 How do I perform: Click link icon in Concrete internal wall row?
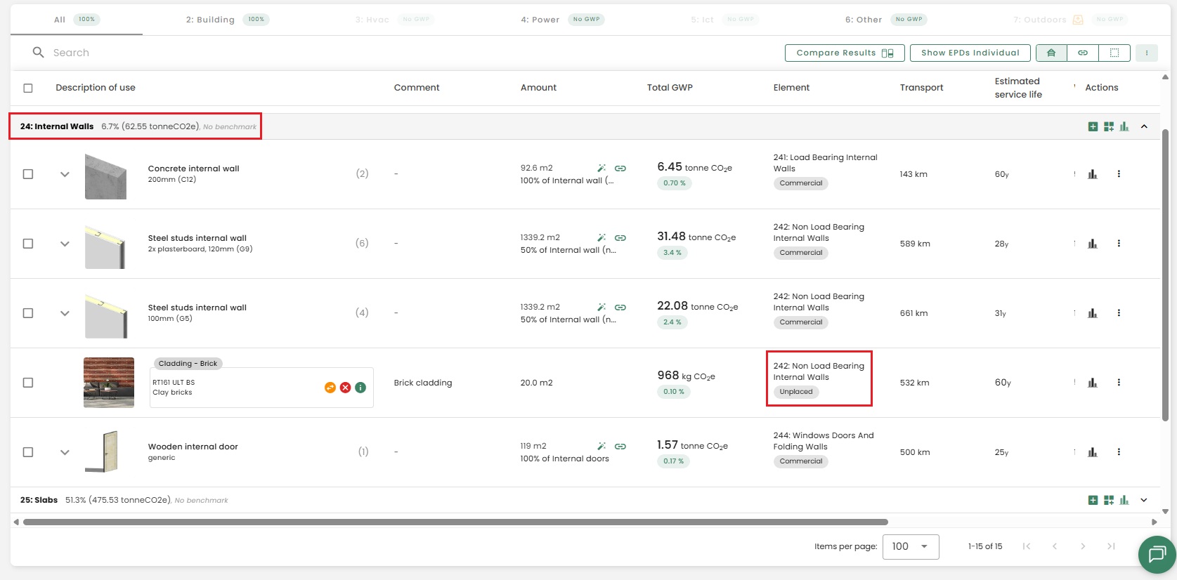(620, 169)
